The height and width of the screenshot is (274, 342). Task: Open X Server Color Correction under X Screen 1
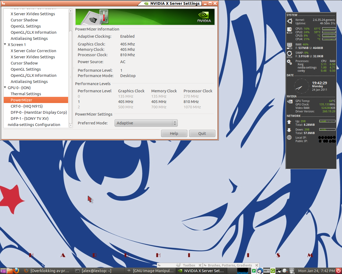(33, 51)
